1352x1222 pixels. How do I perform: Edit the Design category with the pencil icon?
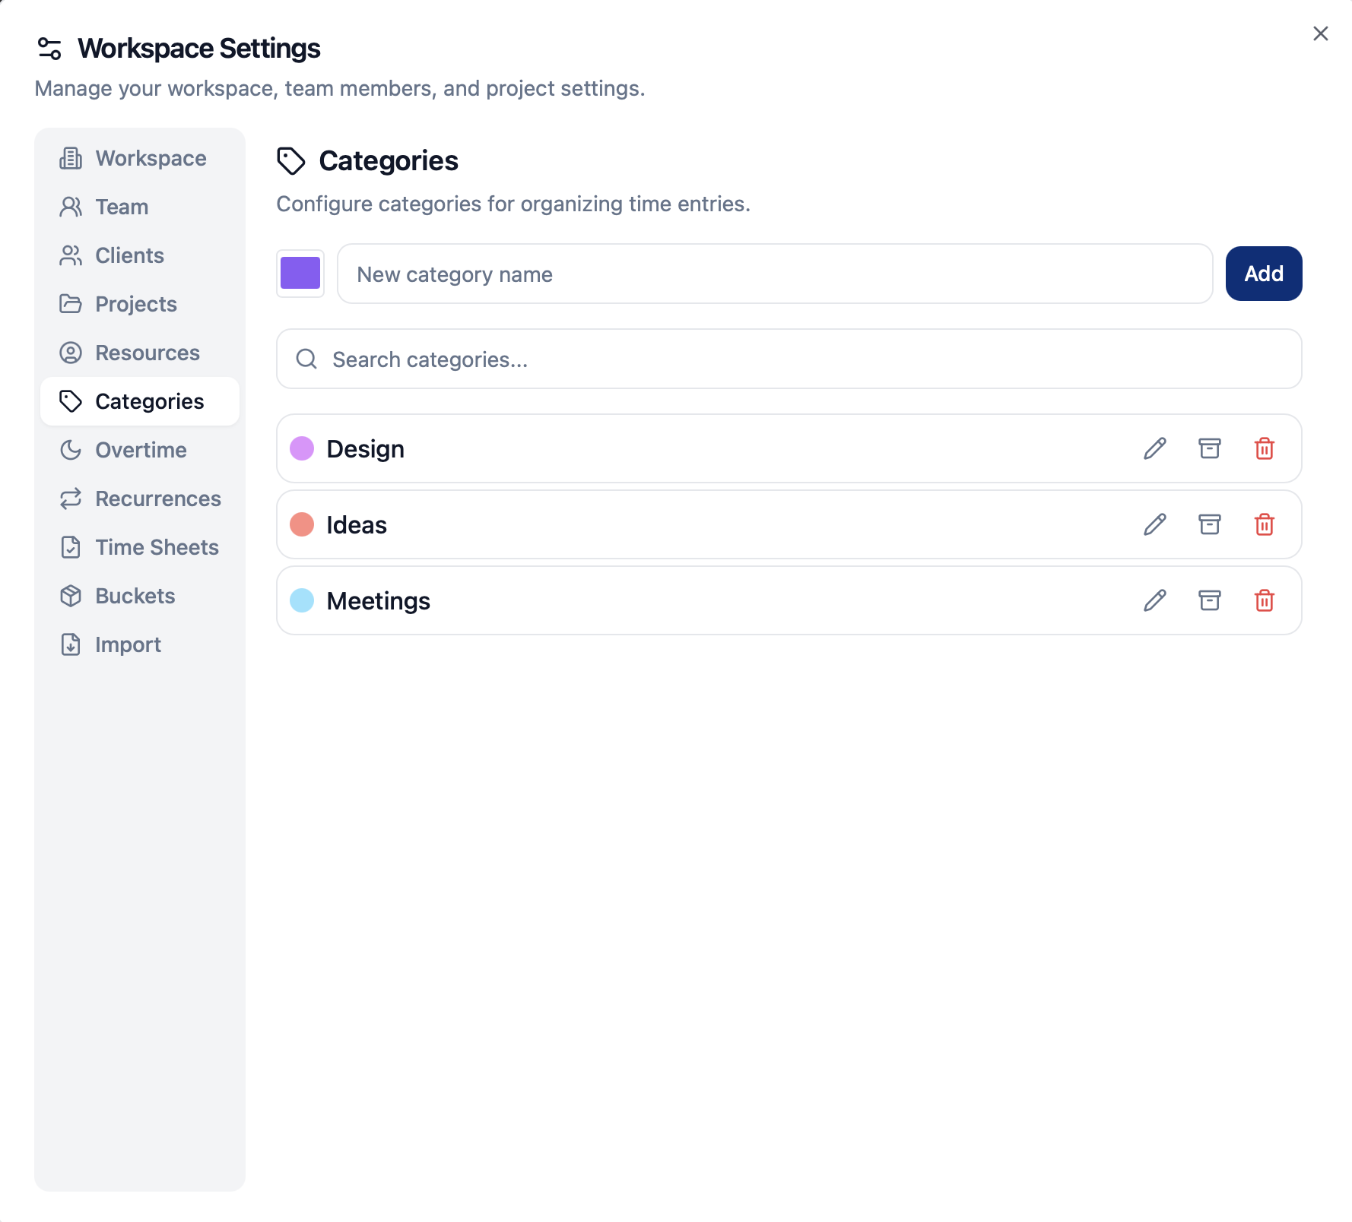click(x=1154, y=448)
